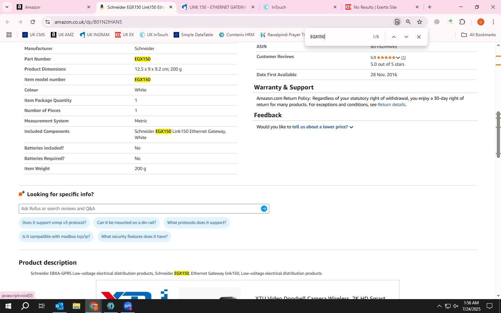This screenshot has height=313, width=501.
Task: Click the page vertical scrollbar thumb
Action: pos(498,135)
